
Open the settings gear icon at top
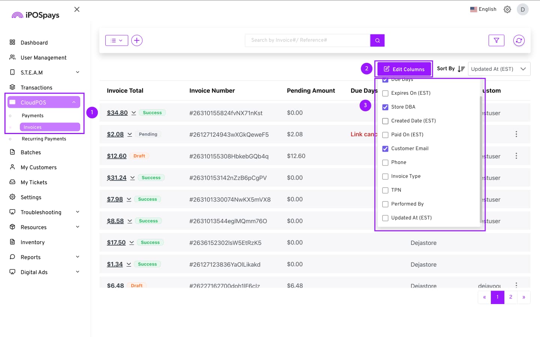[507, 9]
